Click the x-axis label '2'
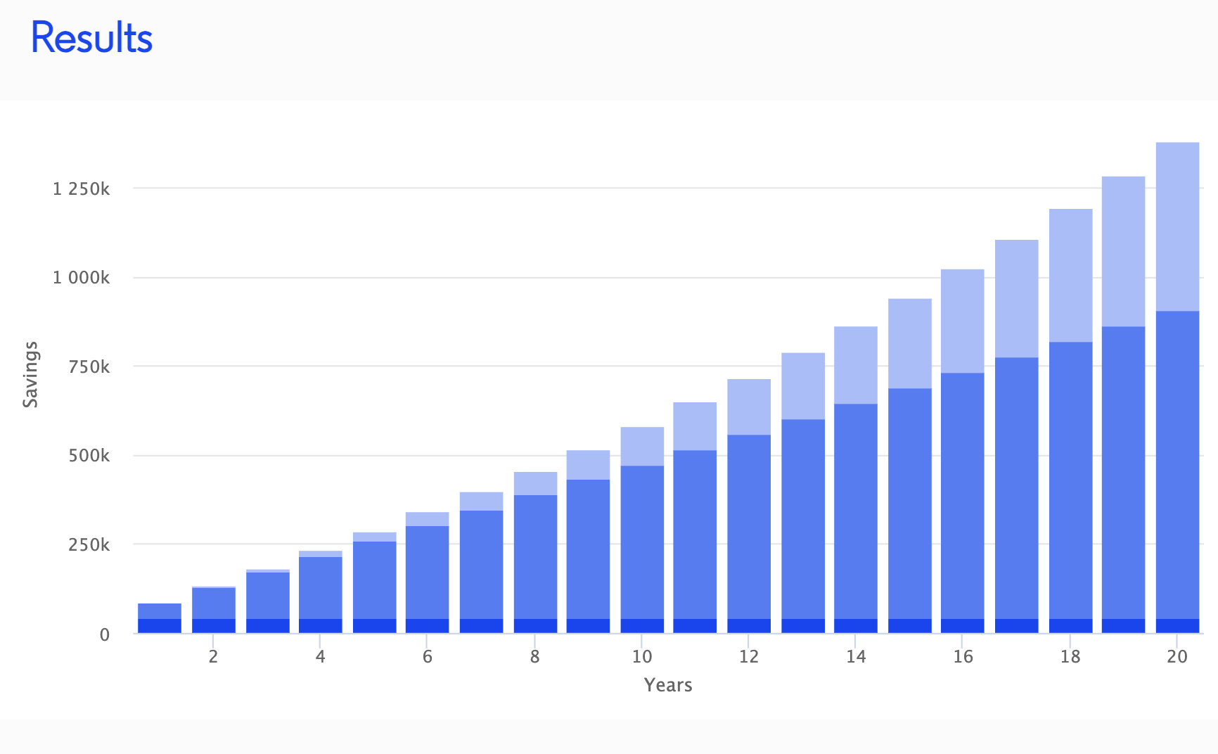This screenshot has height=754, width=1218. point(214,656)
